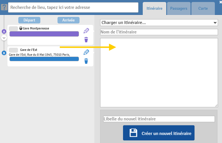Switch to the Passagers tab

click(179, 8)
